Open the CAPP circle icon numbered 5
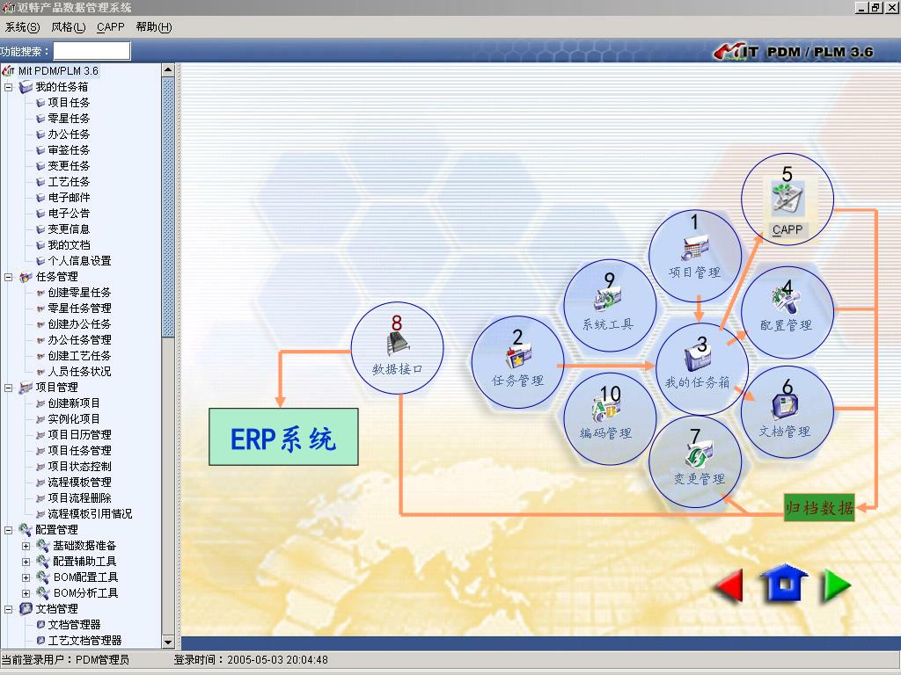901x675 pixels. (x=787, y=200)
